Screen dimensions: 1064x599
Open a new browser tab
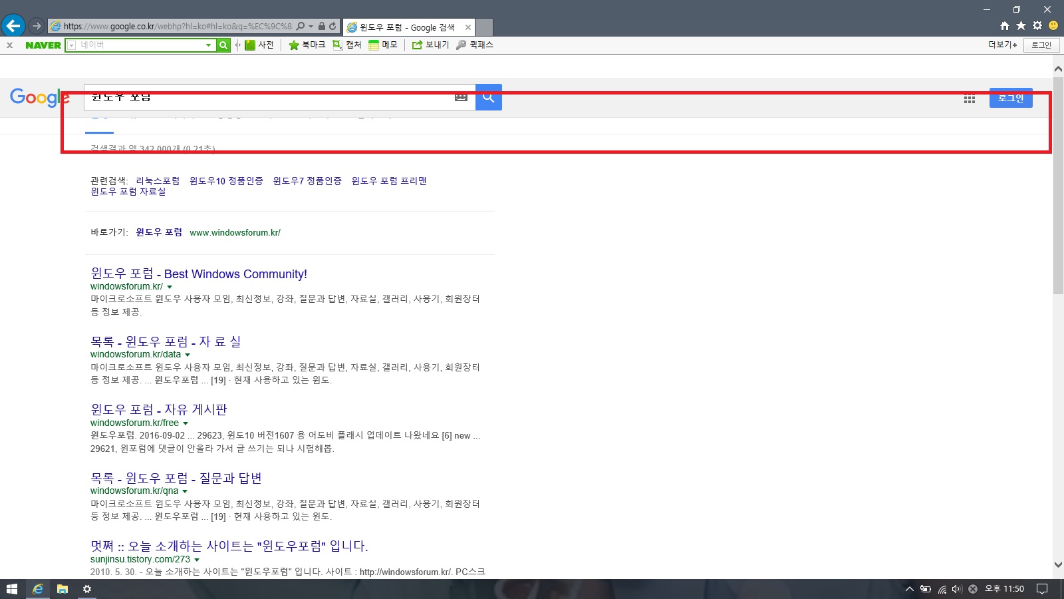click(484, 27)
